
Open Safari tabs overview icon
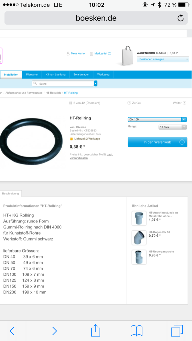[177, 331]
